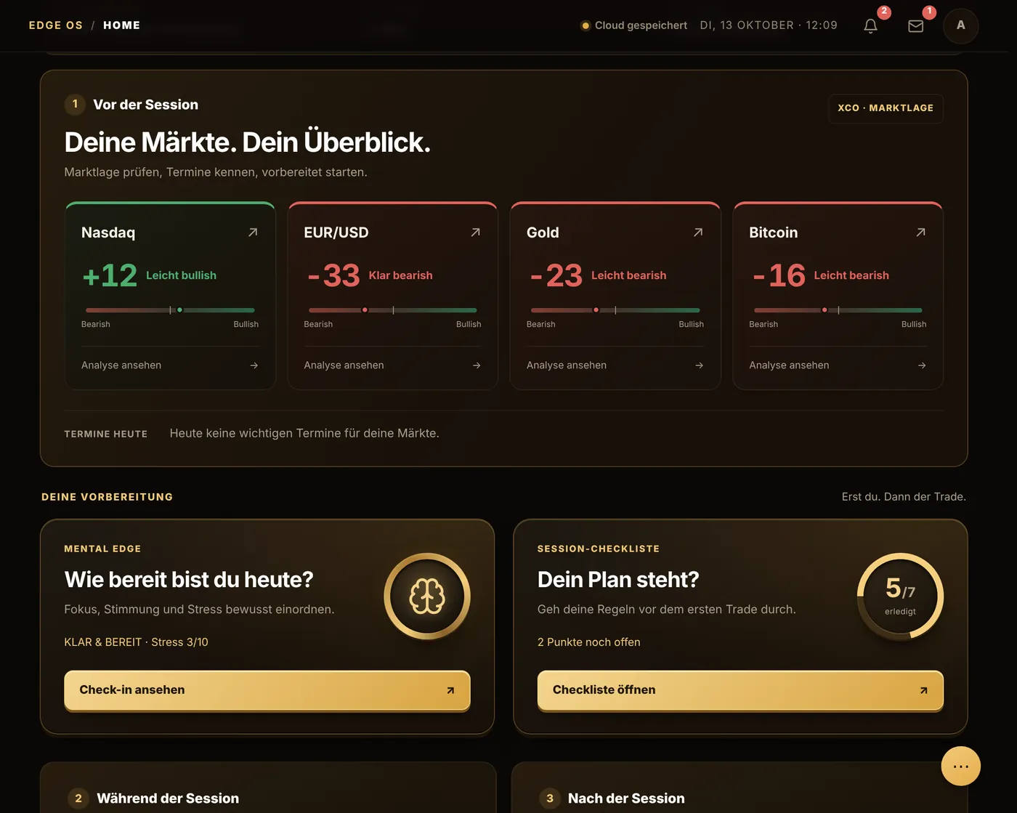1017x813 pixels.
Task: Click the 'Wie bereit bist du heute?' heading
Action: click(189, 580)
